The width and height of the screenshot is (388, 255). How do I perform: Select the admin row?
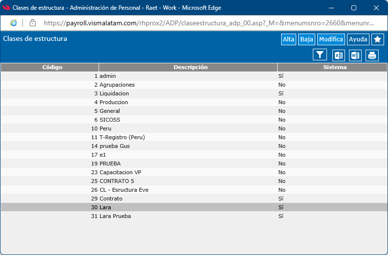tap(194, 76)
